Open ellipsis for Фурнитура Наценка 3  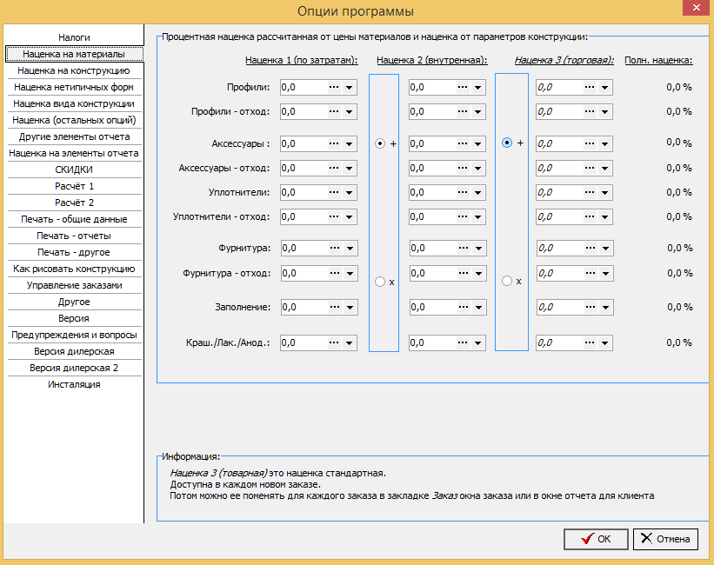click(591, 248)
